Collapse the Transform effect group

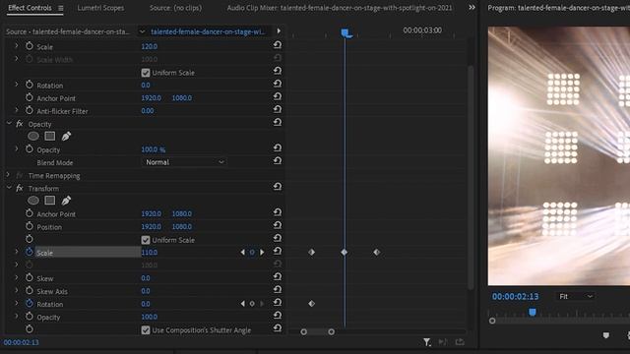click(9, 188)
